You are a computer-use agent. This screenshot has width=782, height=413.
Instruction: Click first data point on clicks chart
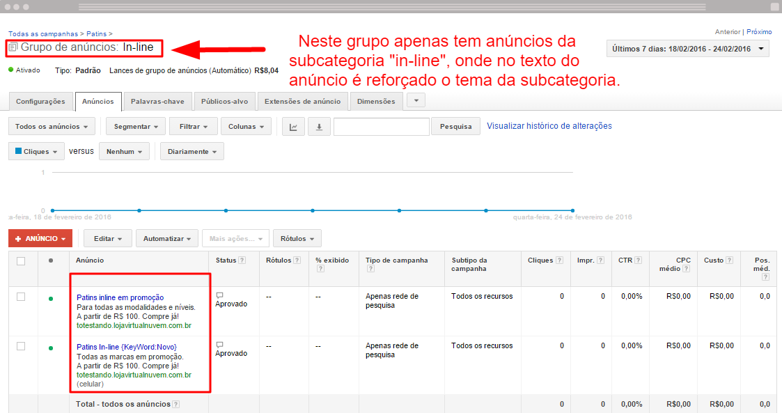[x=52, y=210]
